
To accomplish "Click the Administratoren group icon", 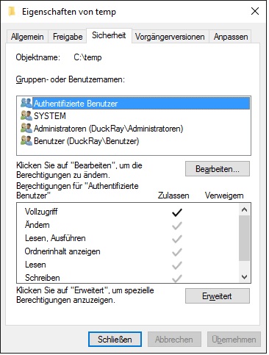I will (26, 128).
